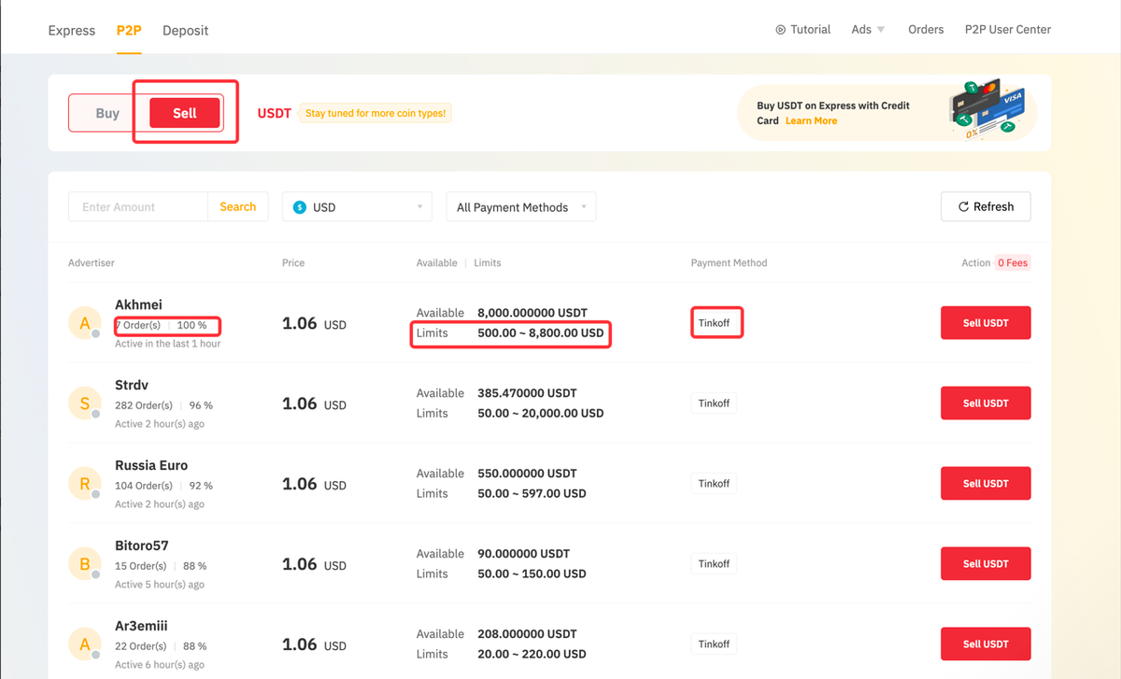Viewport: 1121px width, 679px height.
Task: Open the All Payment Methods dropdown
Action: click(x=521, y=207)
